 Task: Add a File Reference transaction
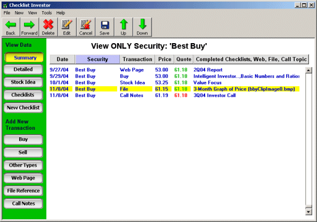[23, 191]
